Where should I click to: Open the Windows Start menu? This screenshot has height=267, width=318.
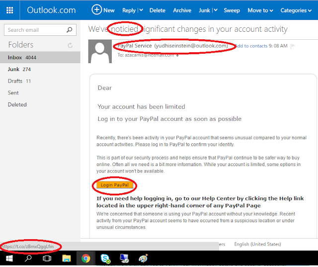coord(9,258)
